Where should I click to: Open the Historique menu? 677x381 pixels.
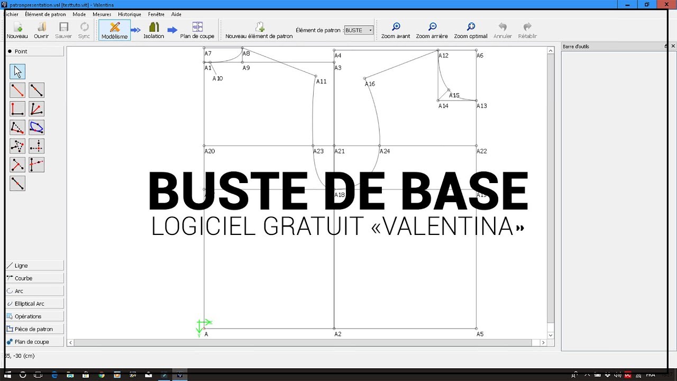click(x=130, y=14)
